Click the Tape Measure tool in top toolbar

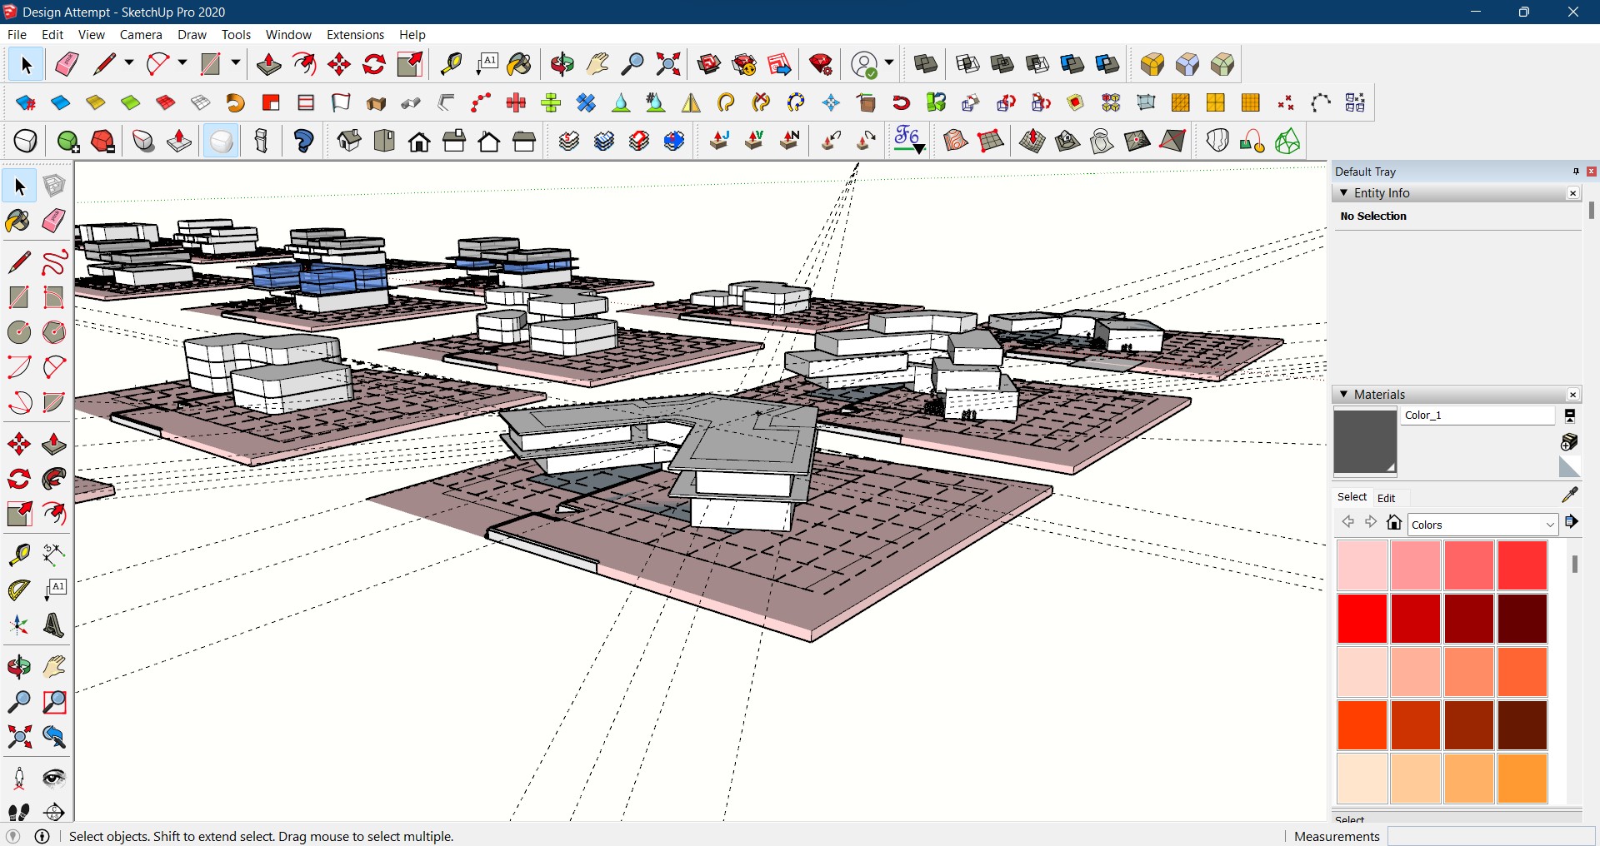click(451, 64)
